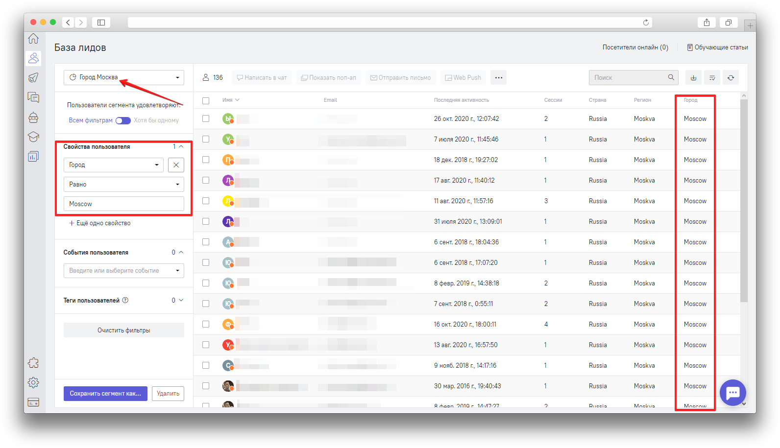Click the Moscow value input field

pos(124,204)
